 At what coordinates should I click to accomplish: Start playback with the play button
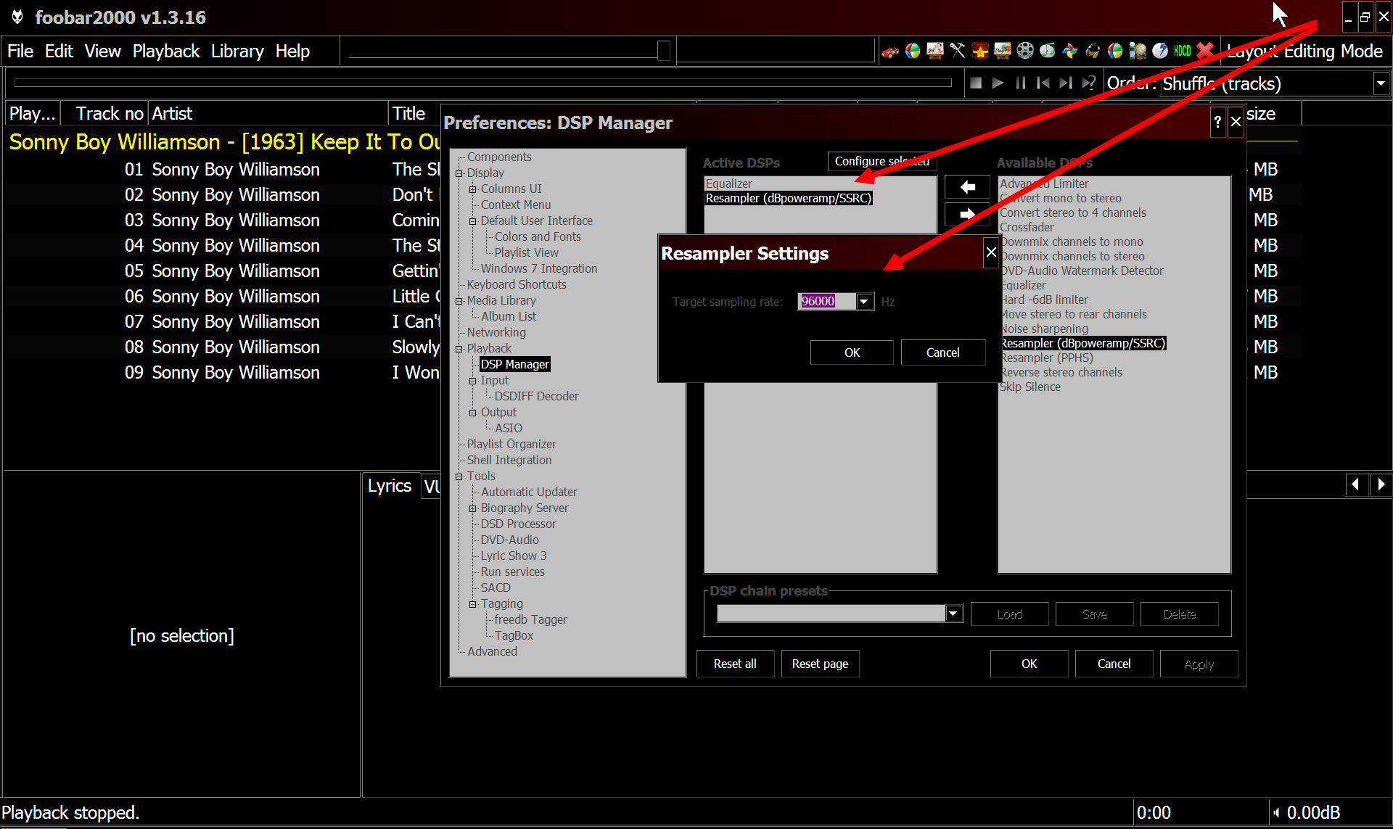(x=998, y=83)
